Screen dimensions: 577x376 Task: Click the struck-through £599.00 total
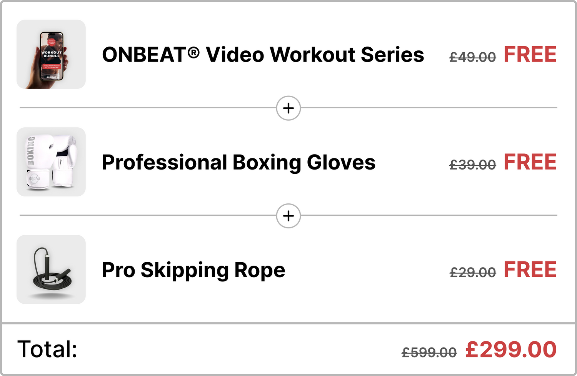point(429,352)
